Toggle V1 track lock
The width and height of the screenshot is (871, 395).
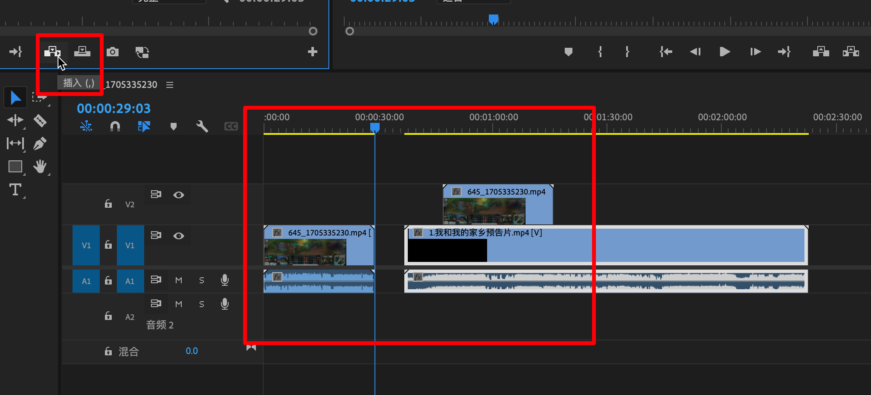click(108, 245)
